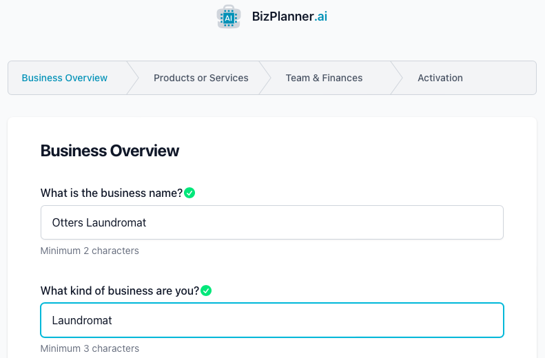The height and width of the screenshot is (358, 545).
Task: Click the chevron arrow after Team & Finances
Action: (396, 78)
